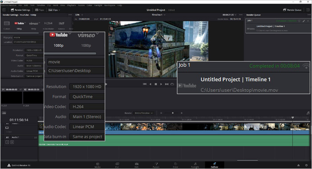
Task: Open the File menu
Action: (20, 5)
